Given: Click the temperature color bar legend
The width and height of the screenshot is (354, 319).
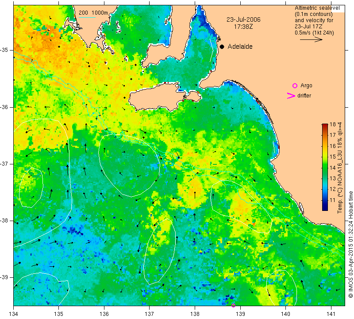Looking at the screenshot, I should click(325, 167).
